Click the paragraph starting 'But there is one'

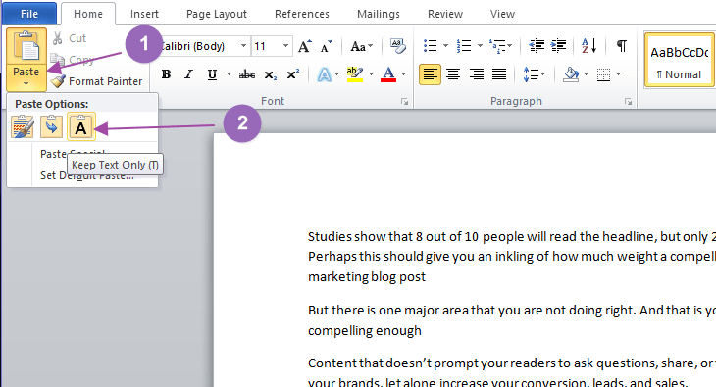click(511, 320)
